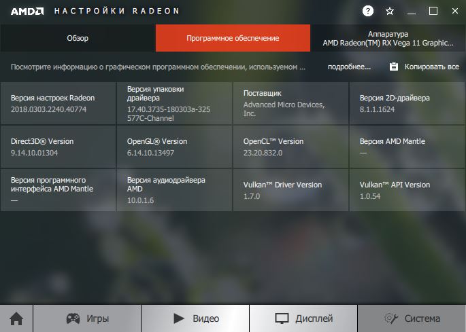This screenshot has height=332, width=466.
Task: Click the monitor icon on Дисплей
Action: point(282,318)
